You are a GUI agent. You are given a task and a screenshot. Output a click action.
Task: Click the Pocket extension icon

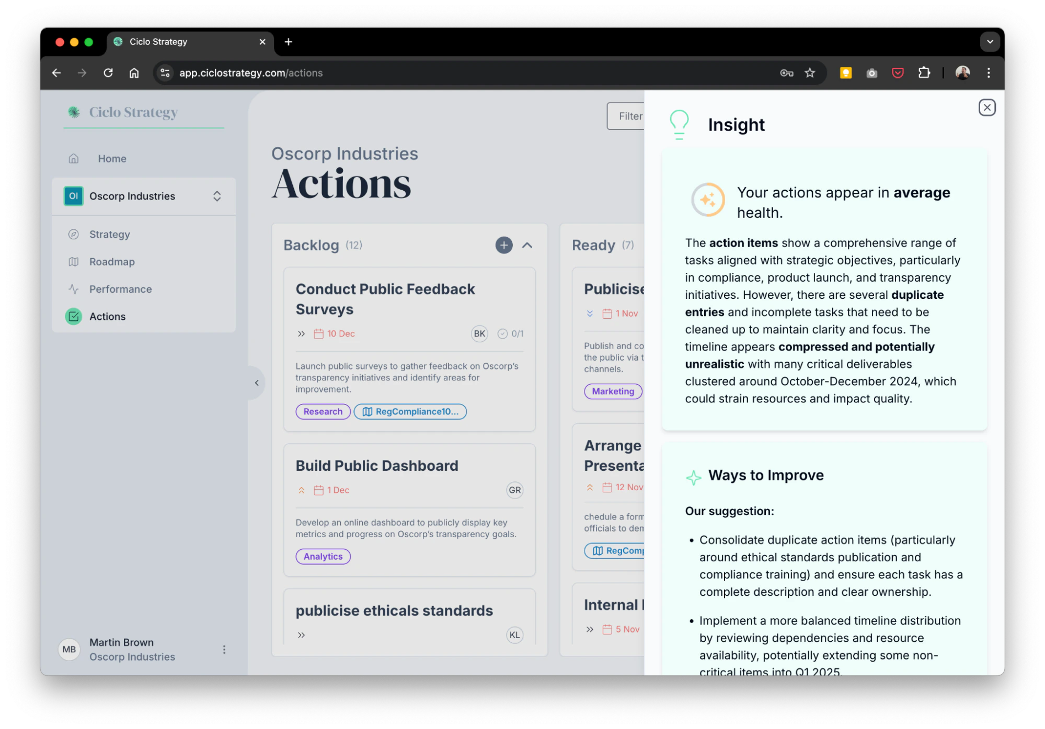click(x=898, y=73)
